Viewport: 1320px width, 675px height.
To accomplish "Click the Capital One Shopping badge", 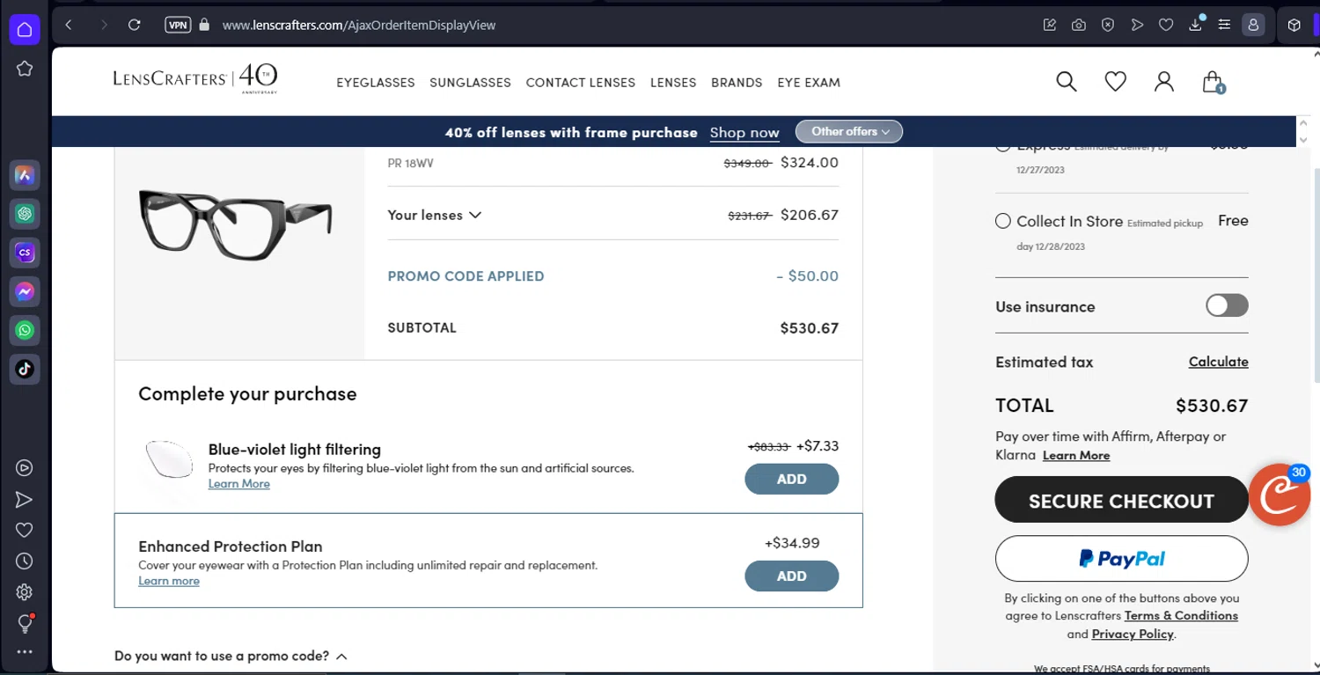I will [x=1280, y=495].
